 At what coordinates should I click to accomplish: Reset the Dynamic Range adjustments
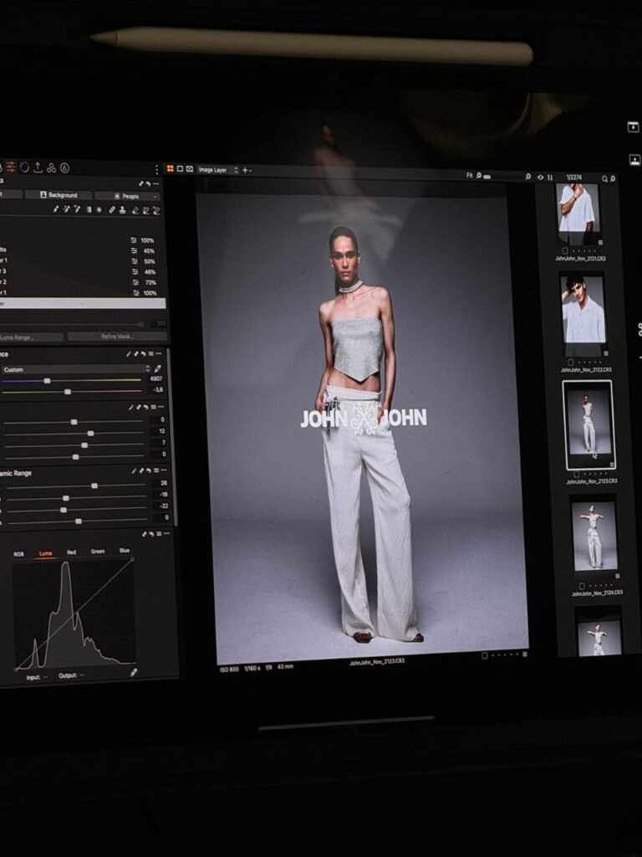pos(148,470)
